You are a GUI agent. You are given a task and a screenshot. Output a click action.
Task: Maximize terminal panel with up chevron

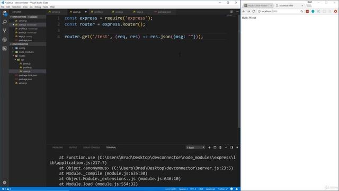[x=226, y=147]
